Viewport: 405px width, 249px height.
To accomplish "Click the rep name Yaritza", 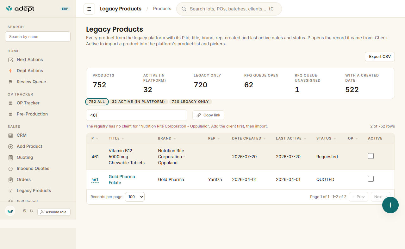I will [215, 180].
